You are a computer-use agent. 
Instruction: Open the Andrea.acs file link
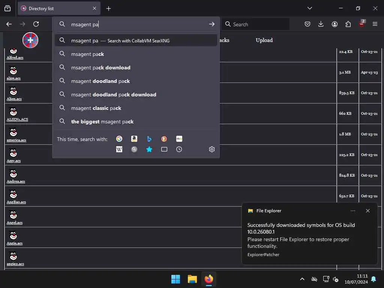[16, 181]
